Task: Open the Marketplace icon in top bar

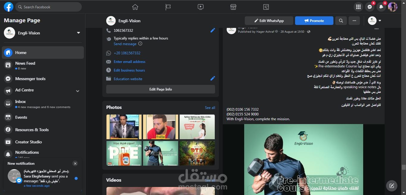Action: [233, 7]
